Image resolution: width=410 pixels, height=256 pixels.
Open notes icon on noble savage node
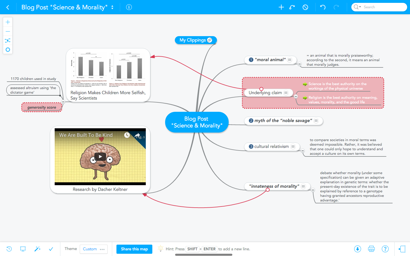coord(316,121)
